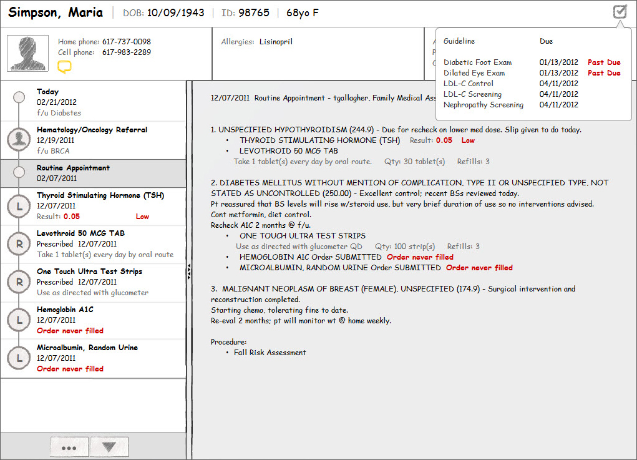Viewport: 637px width, 460px height.
Task: Click the Malignant Neoplasm of Breast diagnosis
Action: pos(345,289)
